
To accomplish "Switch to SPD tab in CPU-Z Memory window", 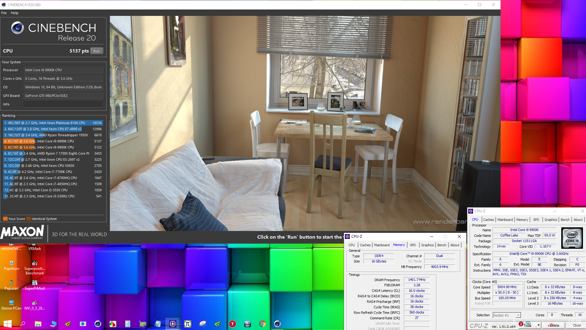I will (x=413, y=245).
